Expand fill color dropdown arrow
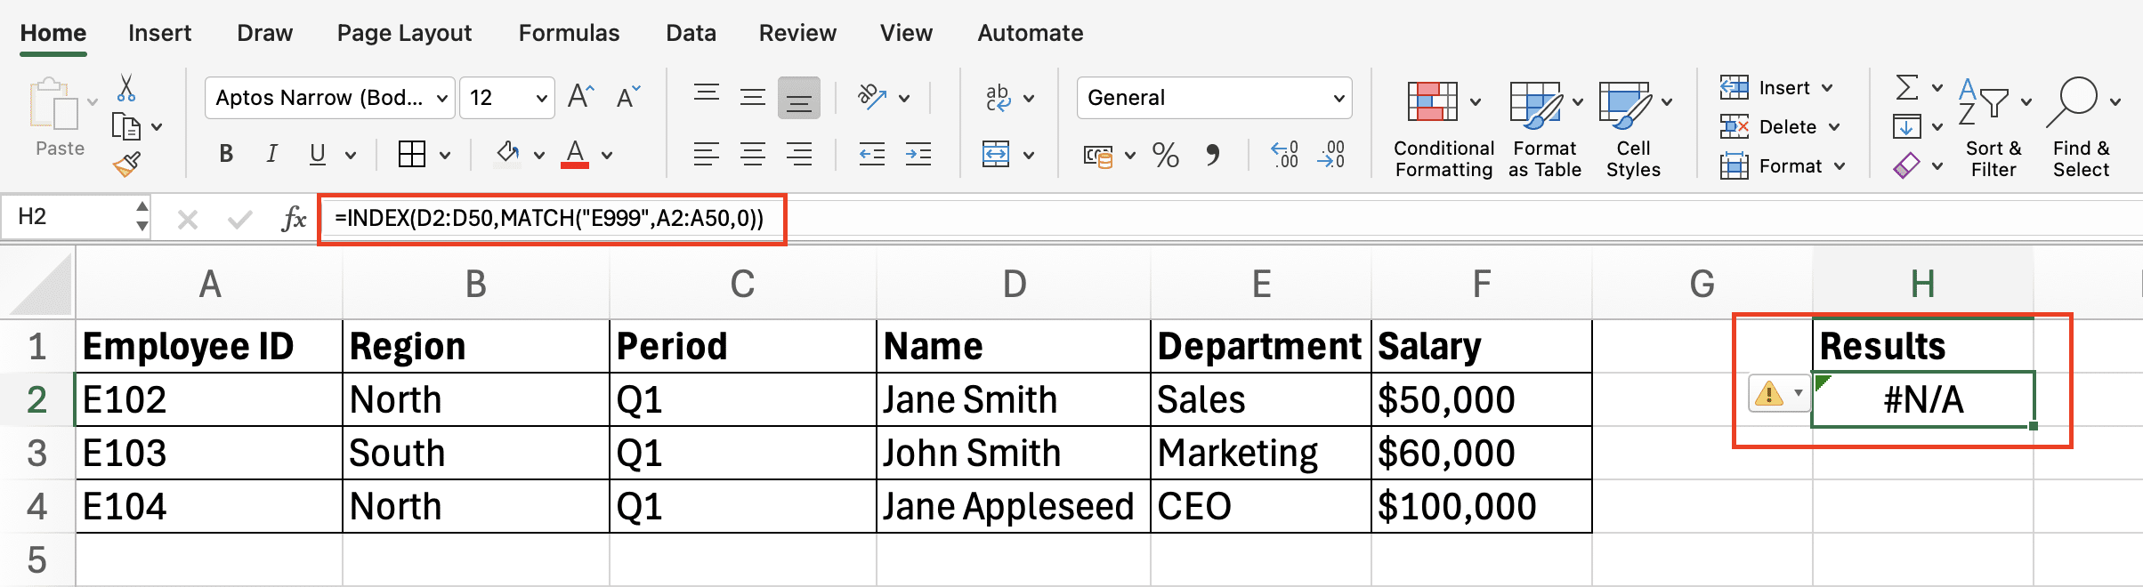Image resolution: width=2143 pixels, height=587 pixels. pos(538,155)
